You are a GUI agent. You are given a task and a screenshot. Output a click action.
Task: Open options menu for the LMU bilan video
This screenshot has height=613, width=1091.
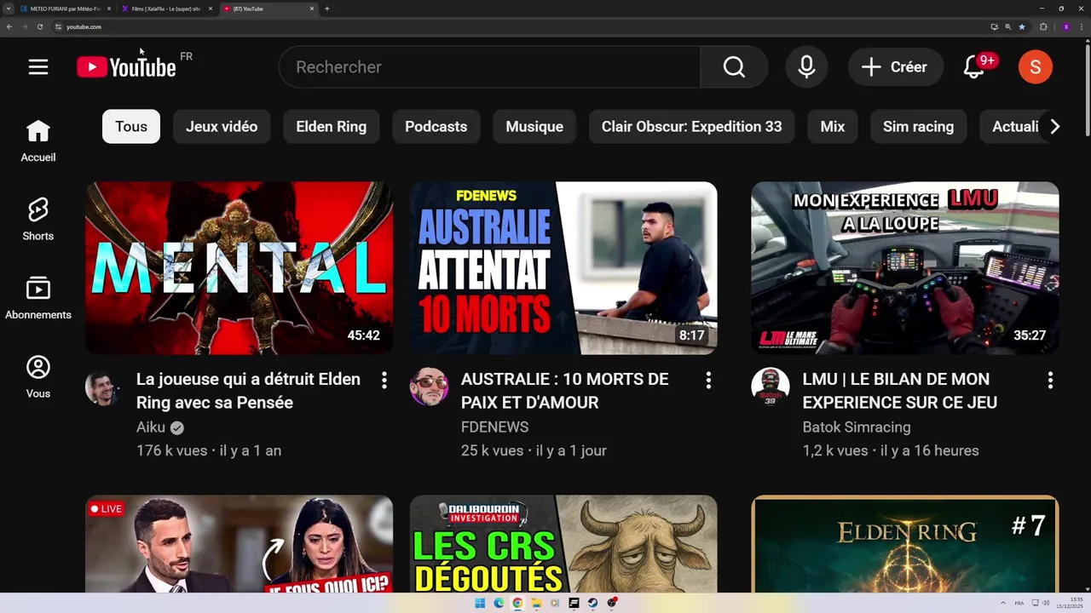(x=1050, y=381)
